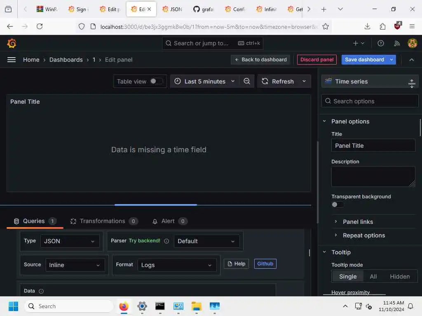Click the Search options field

(370, 101)
